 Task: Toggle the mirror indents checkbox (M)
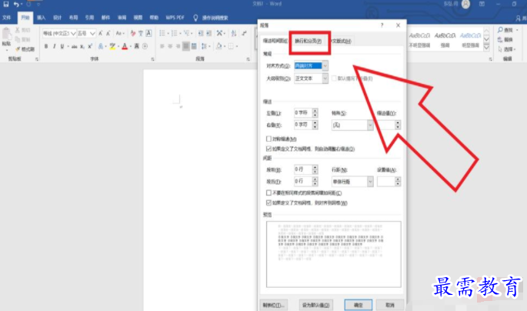(x=269, y=139)
